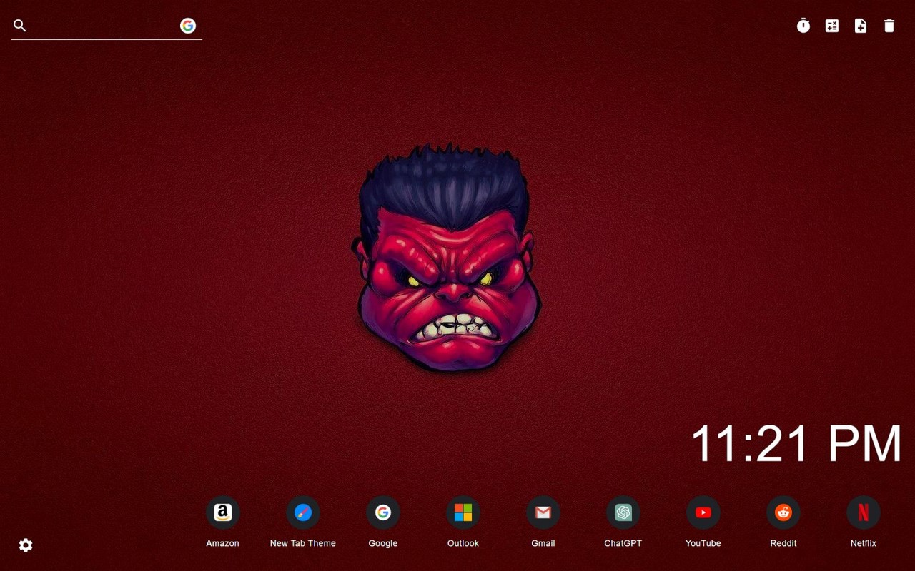Click the trash bin icon

point(889,26)
